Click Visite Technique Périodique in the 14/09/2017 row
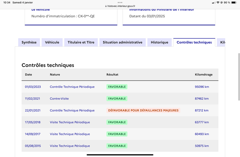 pos(70,134)
